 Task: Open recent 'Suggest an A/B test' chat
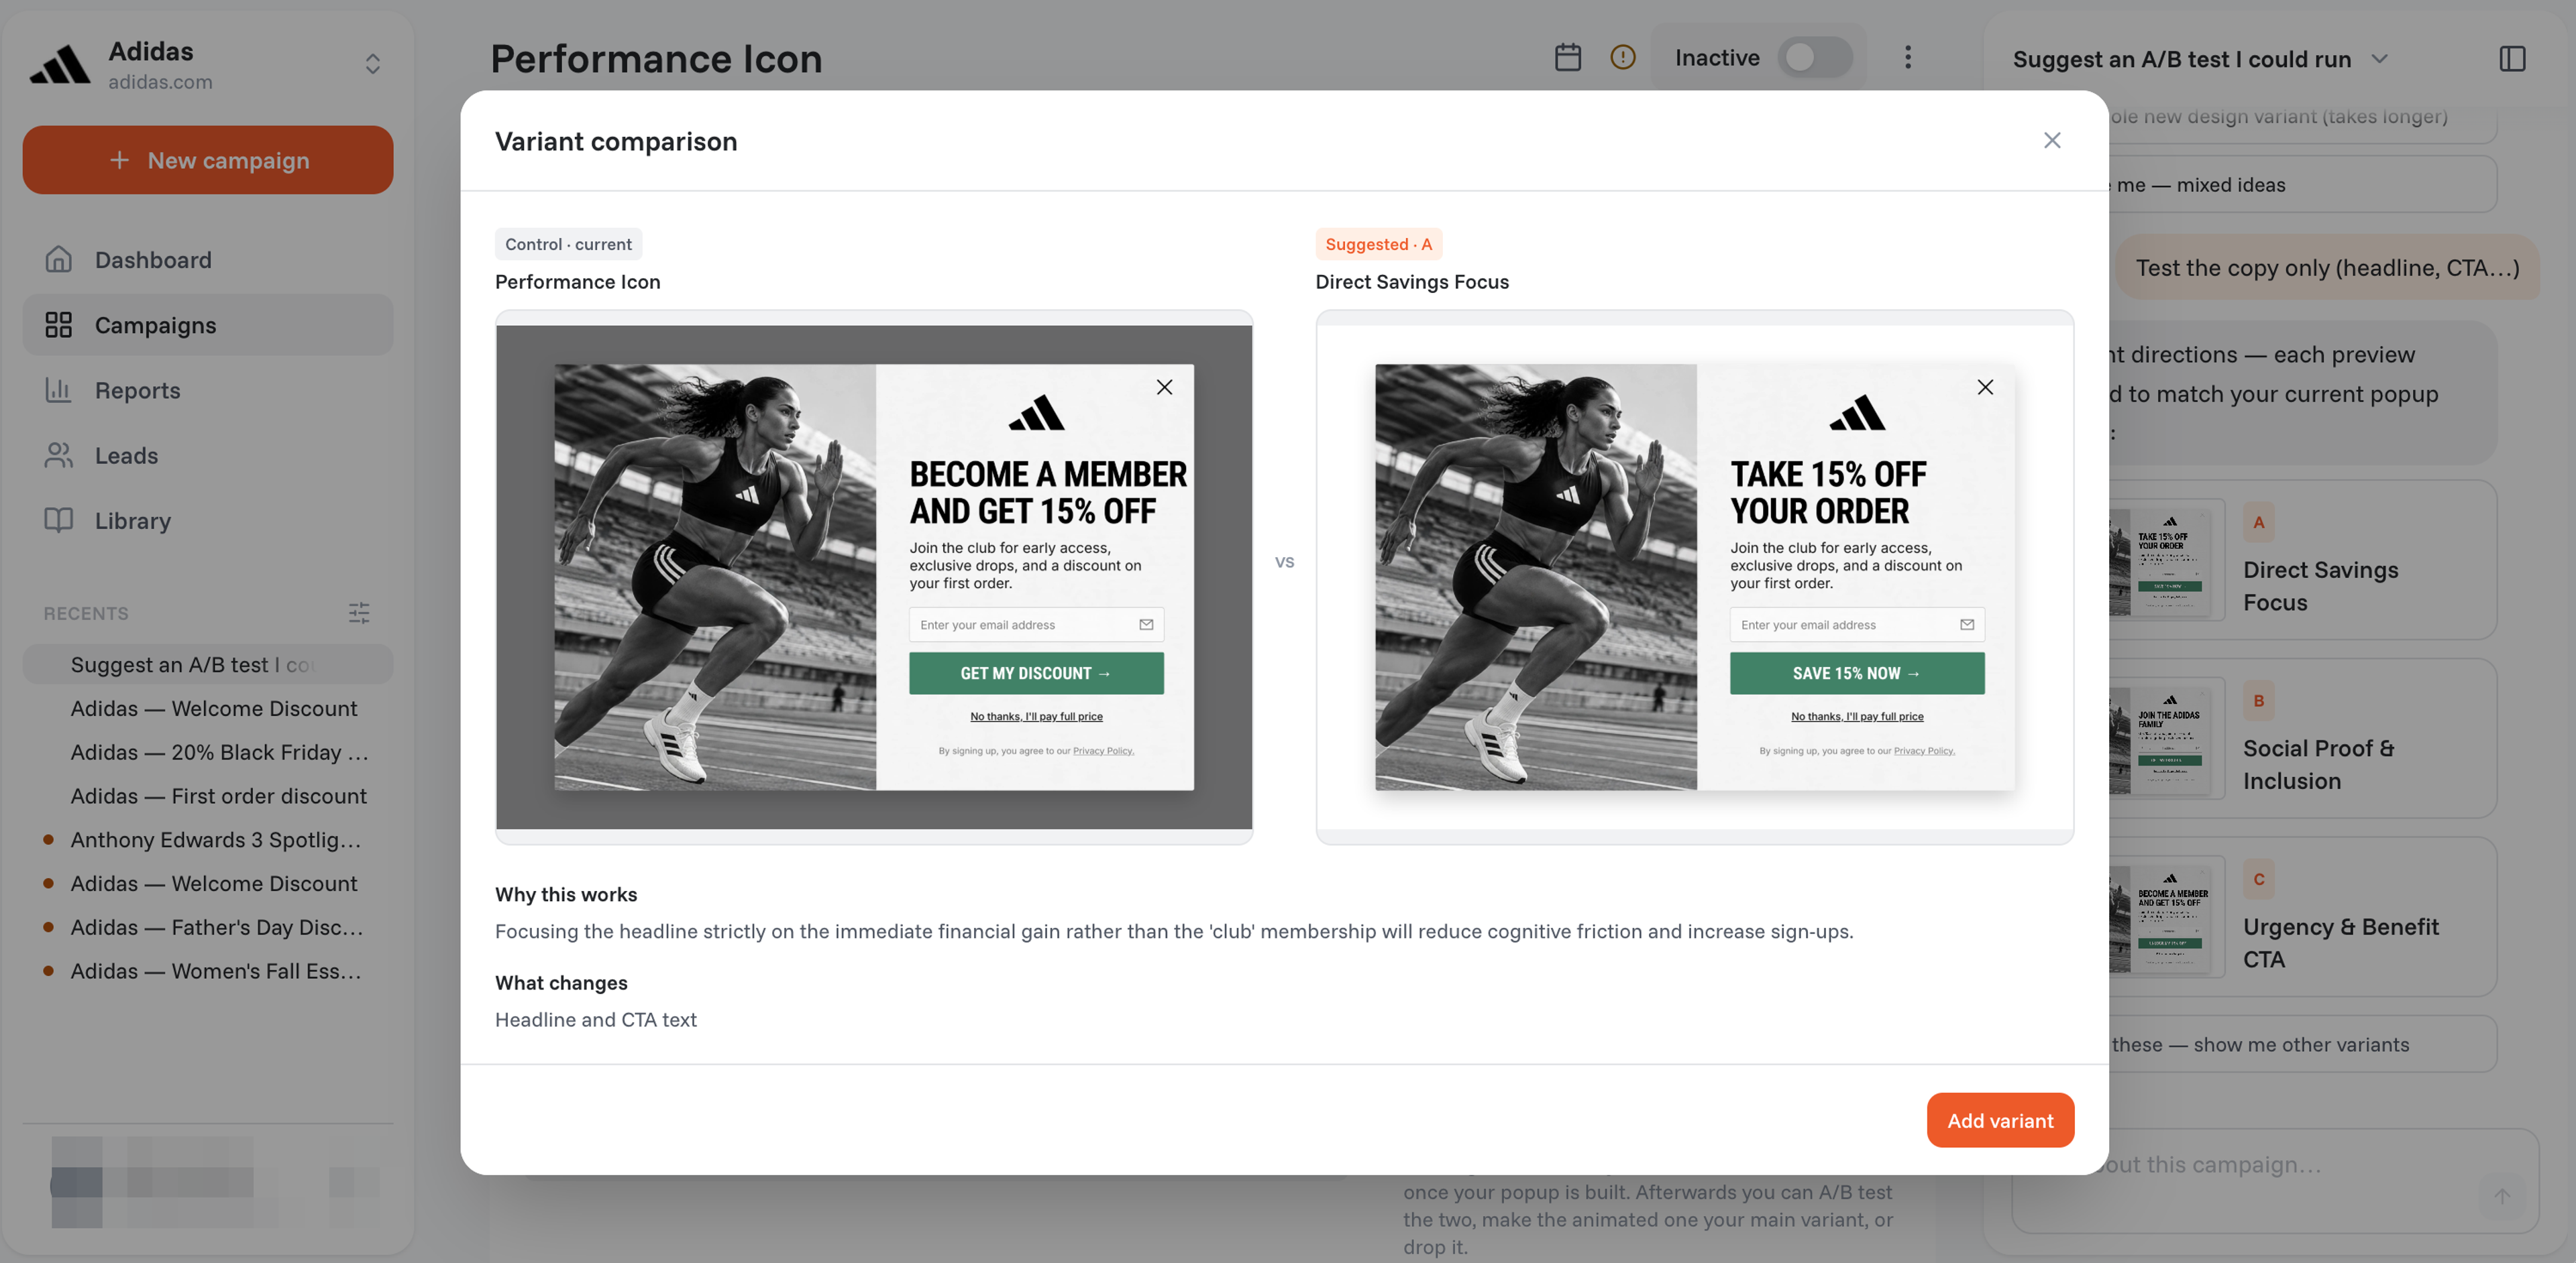[208, 664]
